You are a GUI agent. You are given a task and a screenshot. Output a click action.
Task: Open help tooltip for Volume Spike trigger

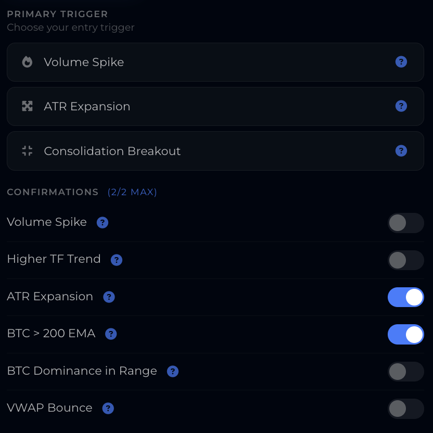tap(401, 62)
